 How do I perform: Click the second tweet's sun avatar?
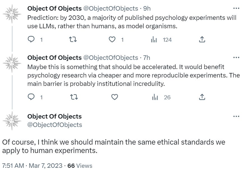(12, 64)
